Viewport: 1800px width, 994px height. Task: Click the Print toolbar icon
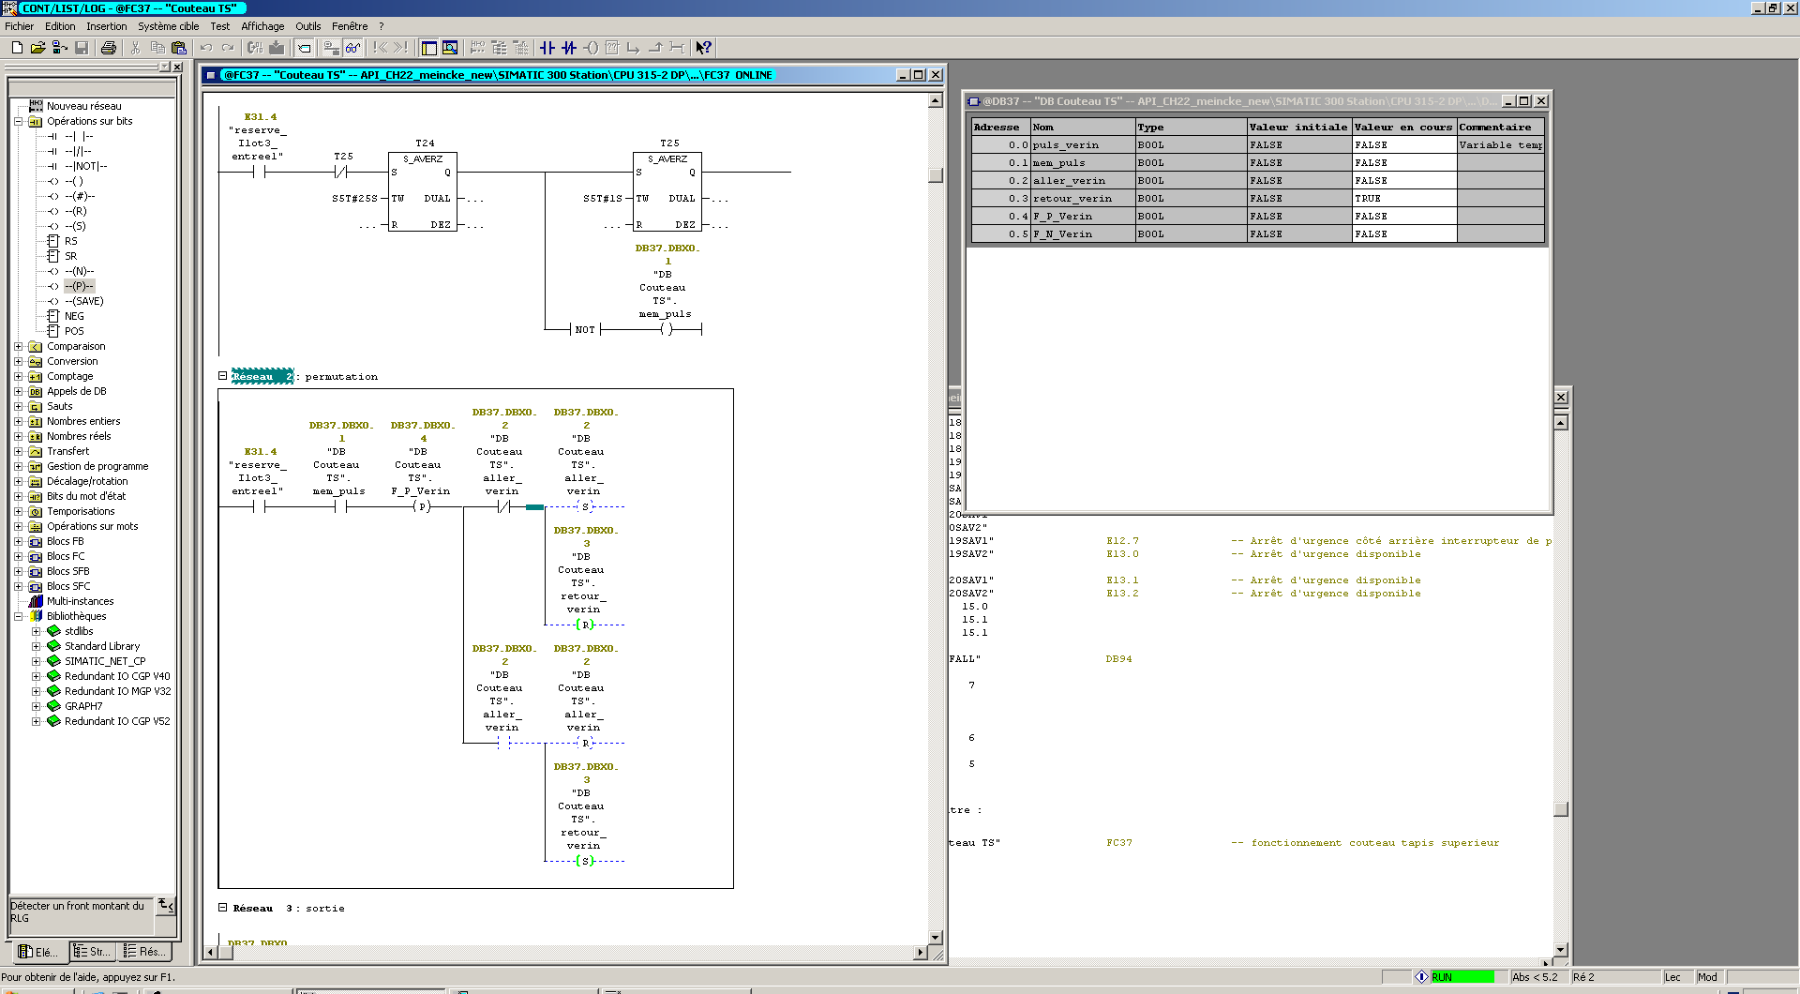coord(109,48)
